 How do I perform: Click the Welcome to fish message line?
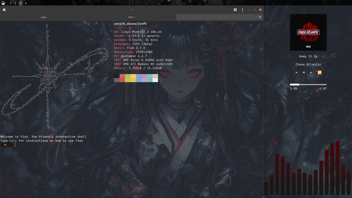[43, 137]
